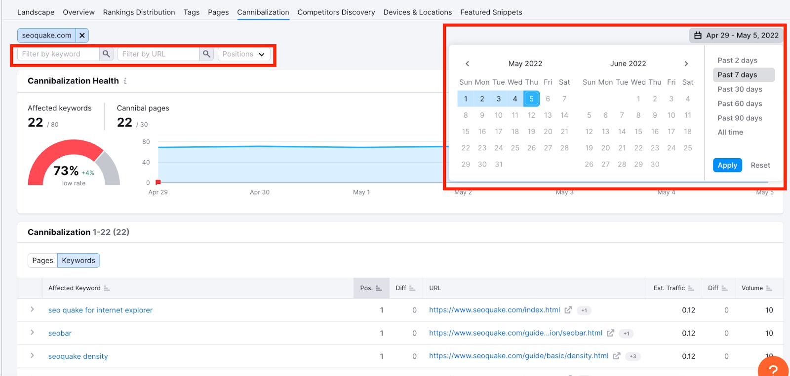Image resolution: width=790 pixels, height=376 pixels.
Task: Go to previous month in calendar
Action: click(467, 64)
